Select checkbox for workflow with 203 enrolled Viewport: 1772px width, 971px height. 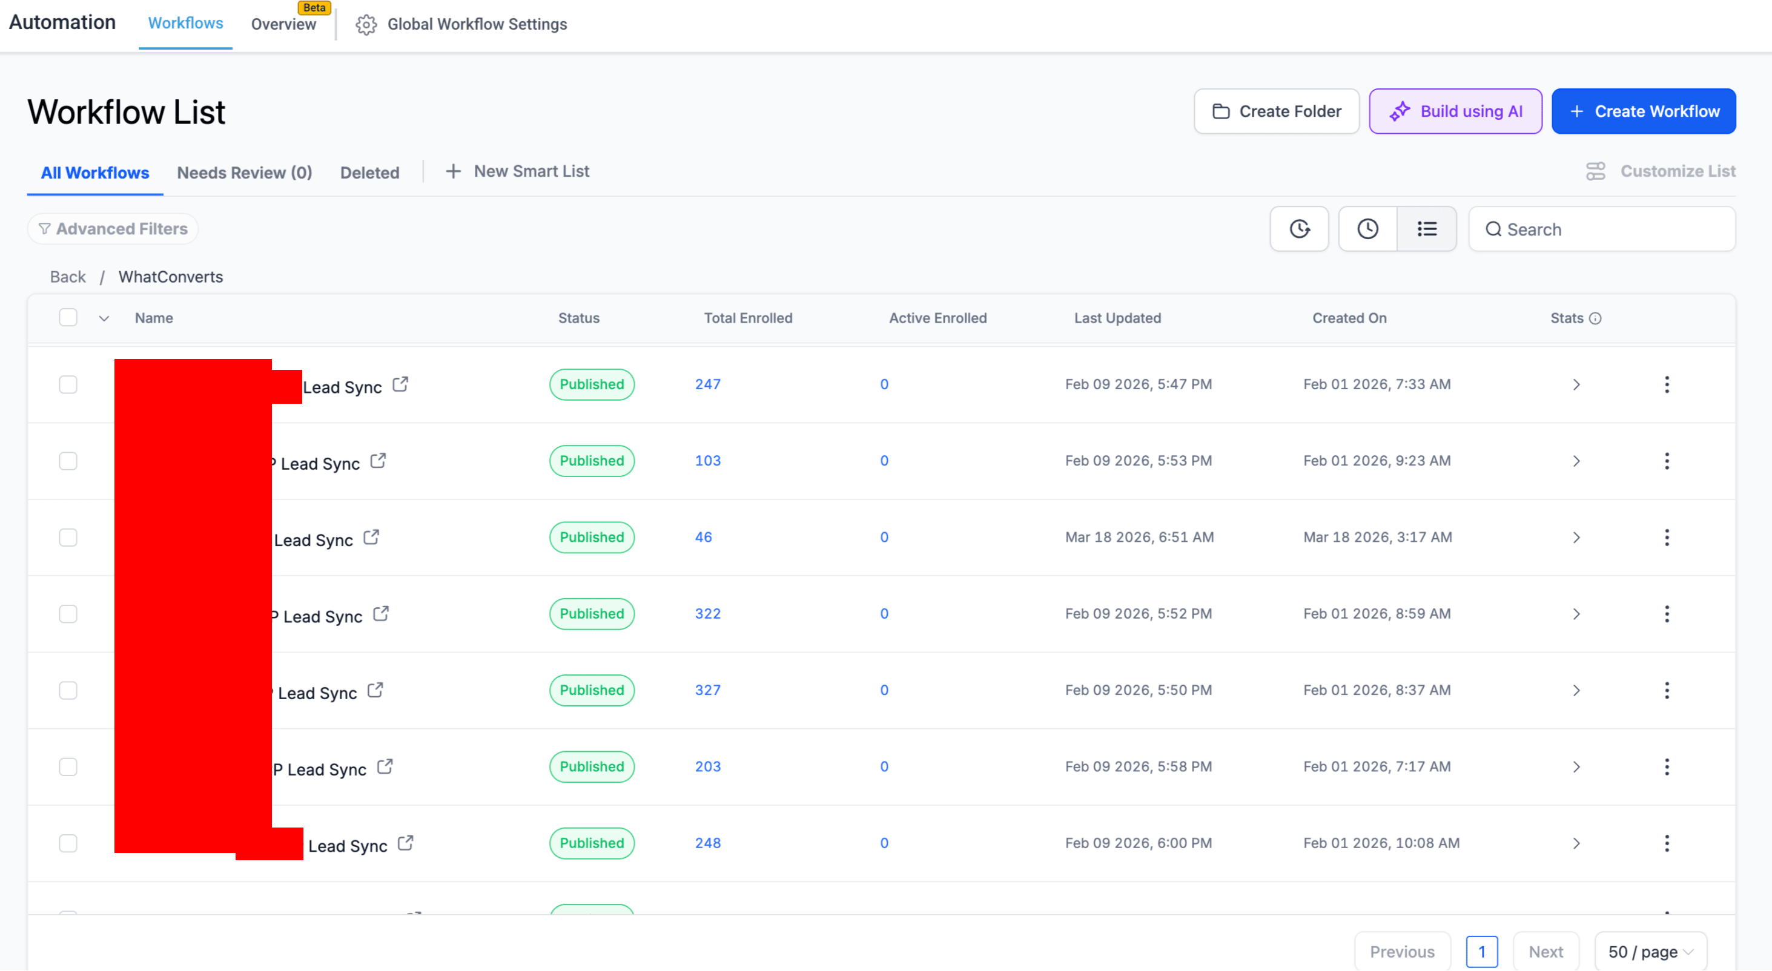click(68, 767)
